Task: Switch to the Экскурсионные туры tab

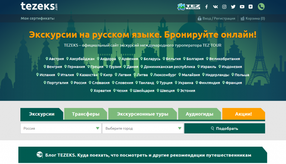Action: [142, 114]
